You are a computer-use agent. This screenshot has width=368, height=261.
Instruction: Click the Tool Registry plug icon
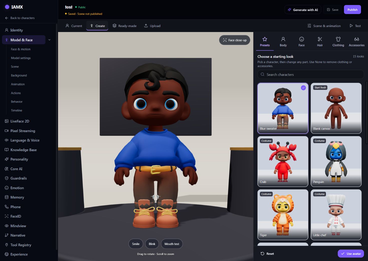coord(7,245)
